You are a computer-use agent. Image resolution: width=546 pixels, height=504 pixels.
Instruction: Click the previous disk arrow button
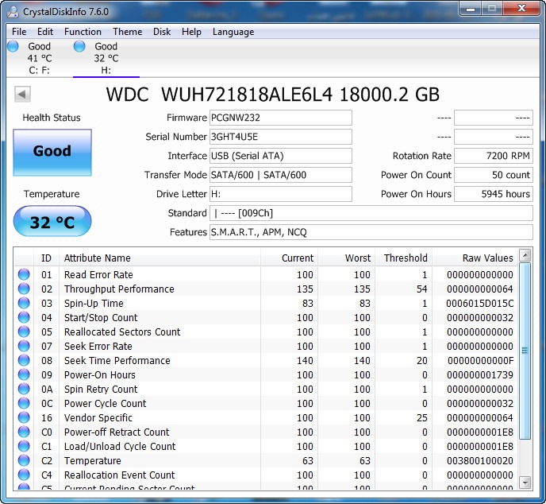(x=22, y=94)
